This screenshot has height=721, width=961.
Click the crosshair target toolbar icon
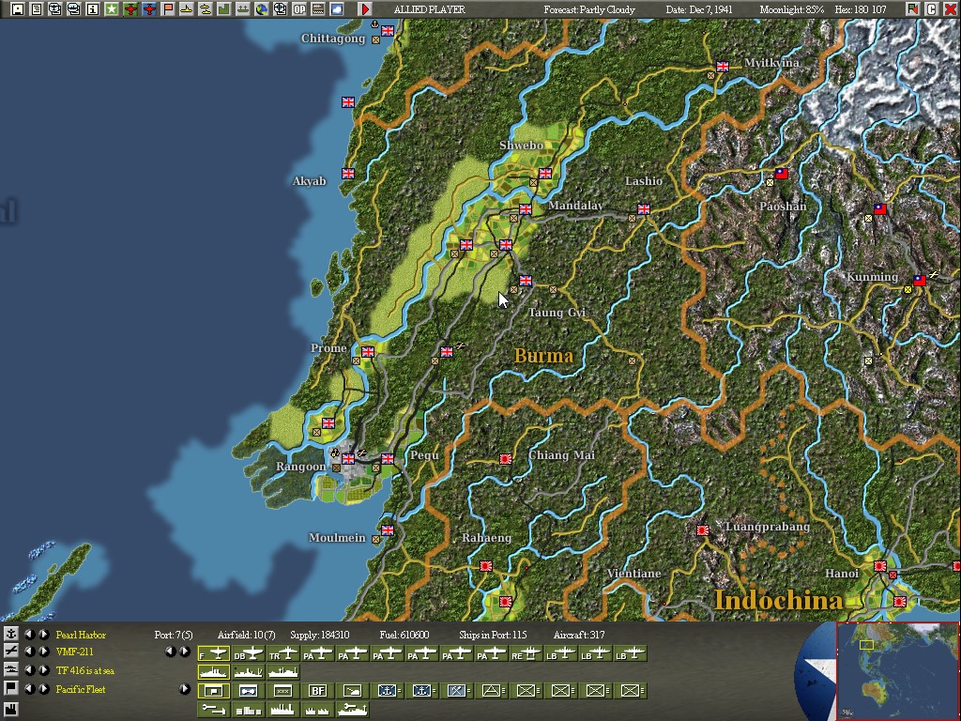(280, 9)
